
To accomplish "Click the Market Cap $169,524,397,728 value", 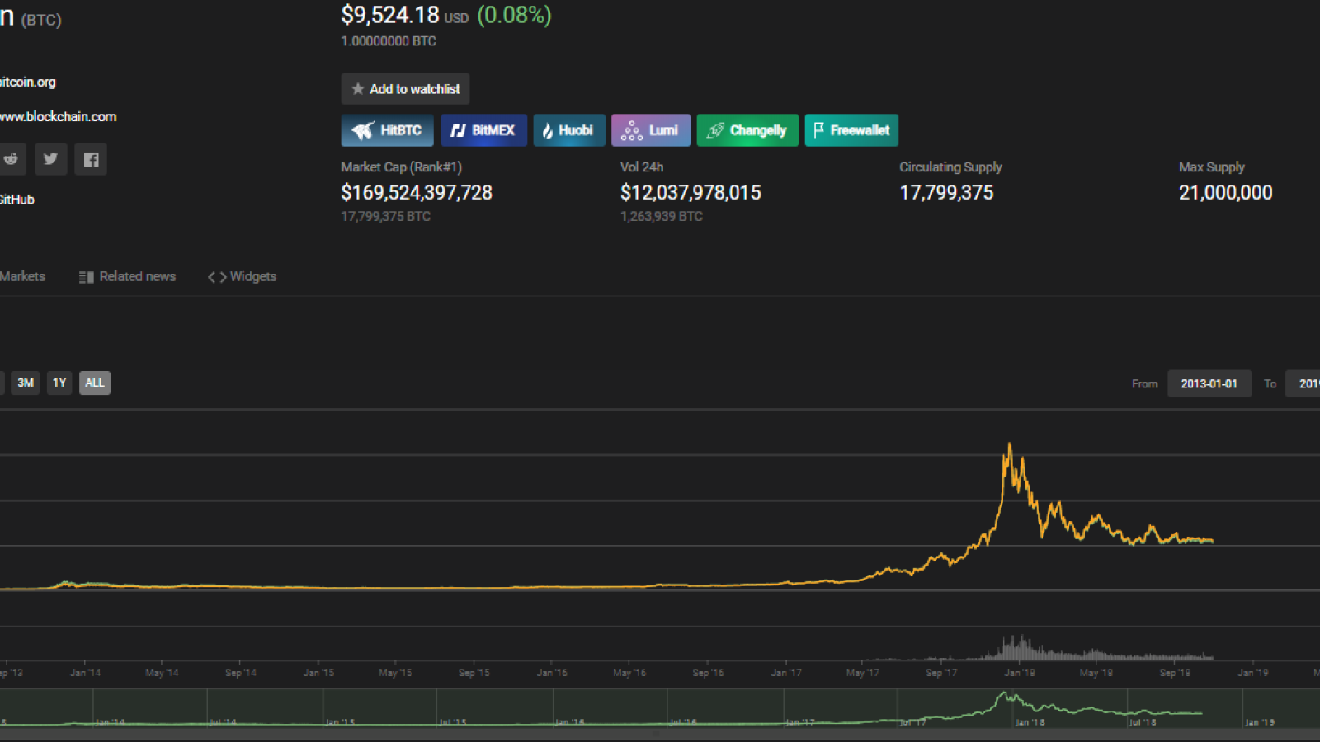I will pyautogui.click(x=417, y=193).
